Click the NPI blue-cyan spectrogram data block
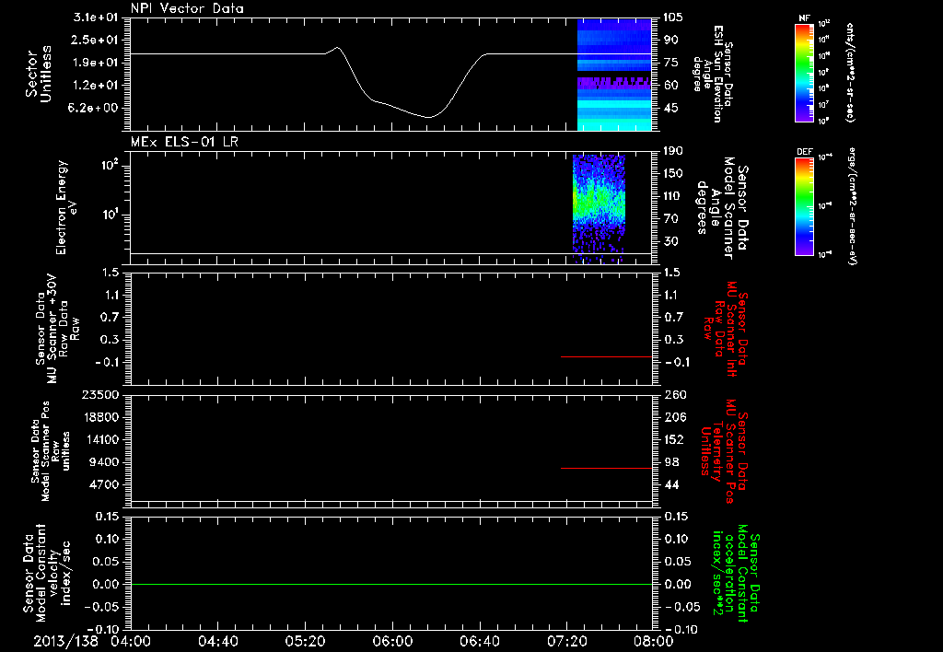The height and width of the screenshot is (652, 943). (x=614, y=74)
